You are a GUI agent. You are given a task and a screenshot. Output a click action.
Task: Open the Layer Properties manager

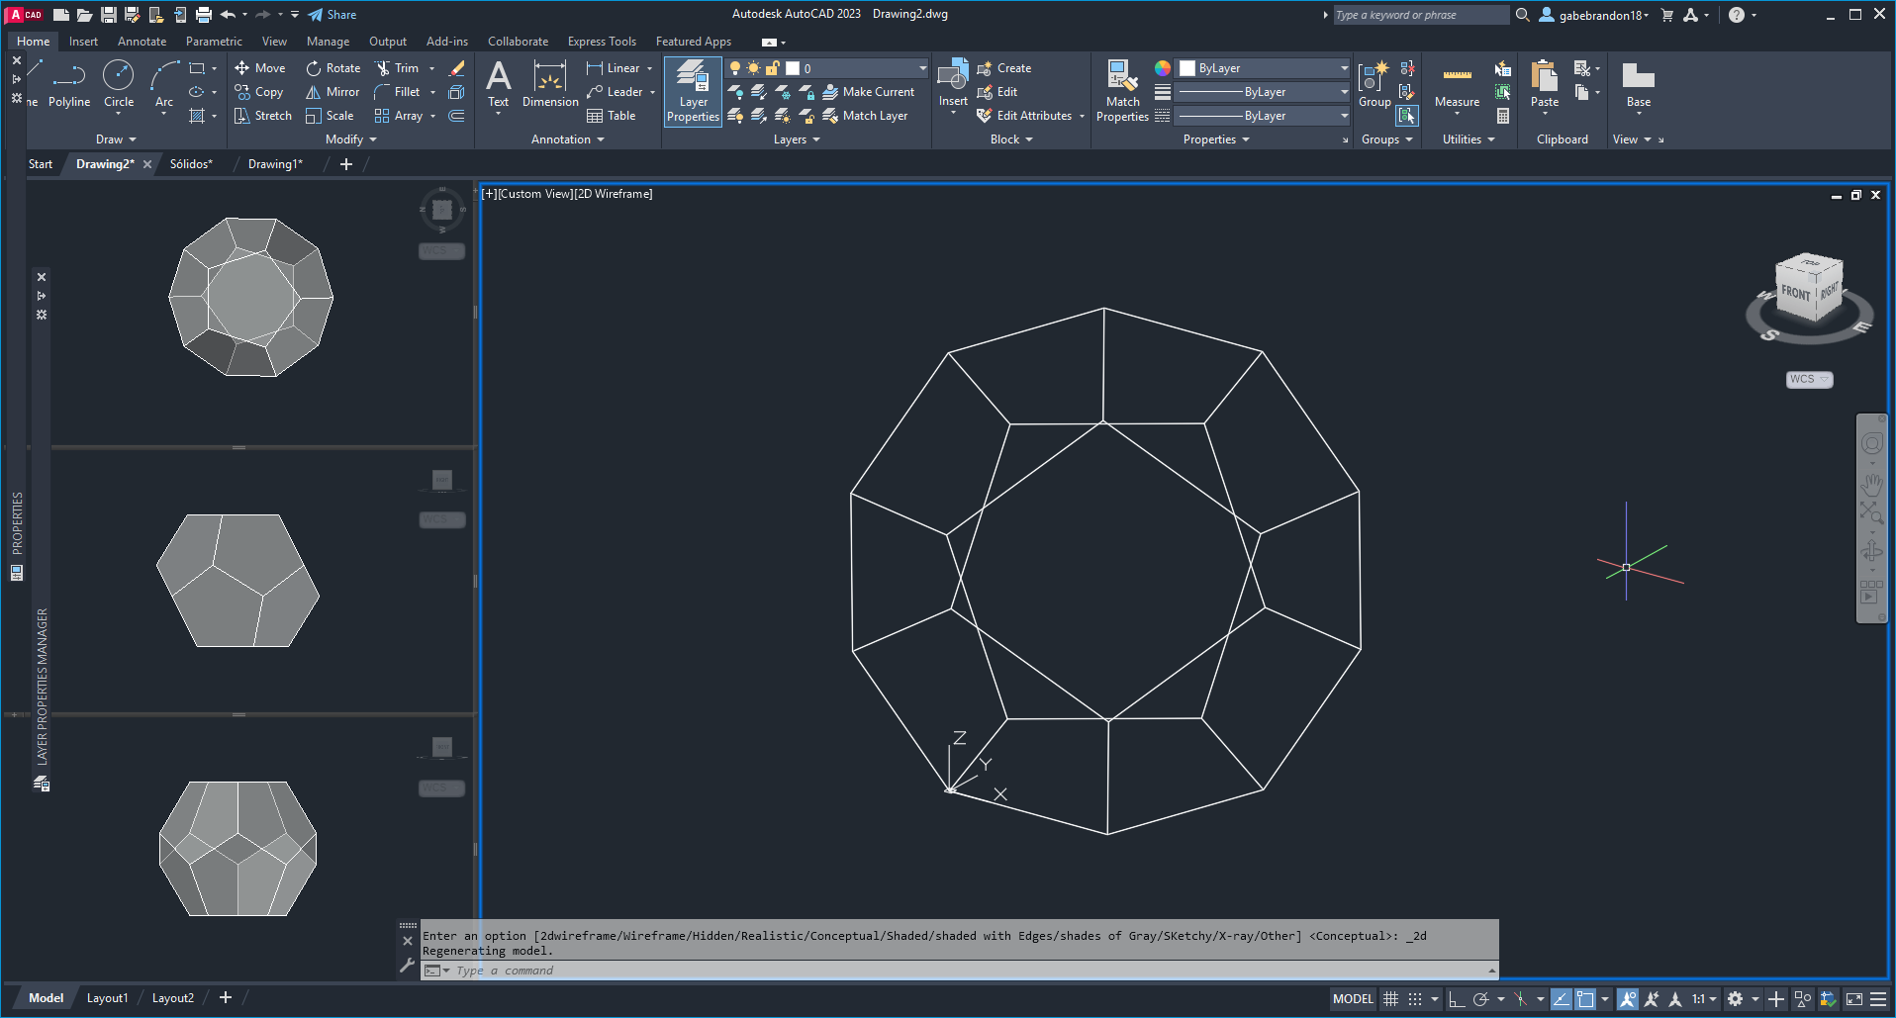[x=693, y=91]
